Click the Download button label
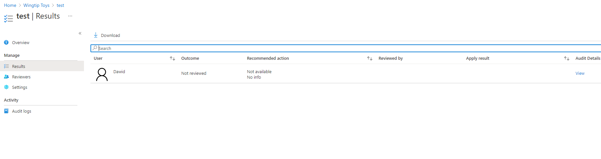 [x=110, y=35]
